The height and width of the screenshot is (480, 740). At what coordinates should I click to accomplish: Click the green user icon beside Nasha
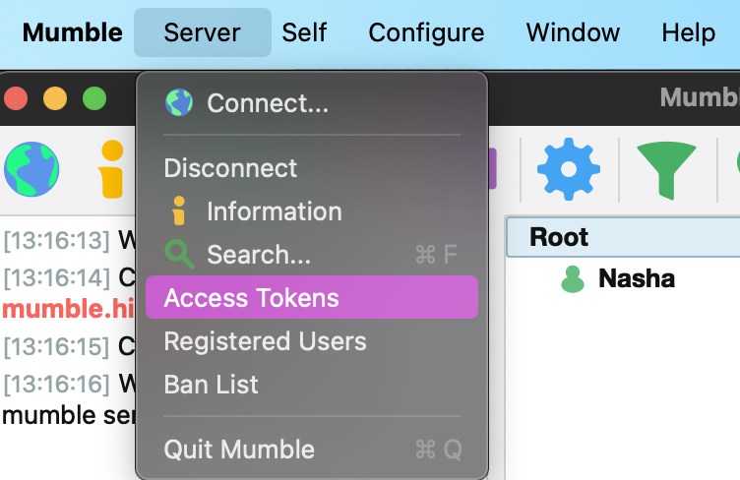[572, 279]
